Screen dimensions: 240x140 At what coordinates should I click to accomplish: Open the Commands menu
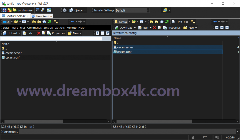(x=34, y=28)
